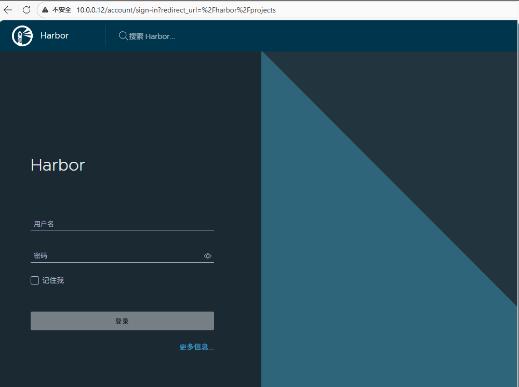Focus the 用户名 input field
Screen dimensions: 519x387
coord(122,224)
